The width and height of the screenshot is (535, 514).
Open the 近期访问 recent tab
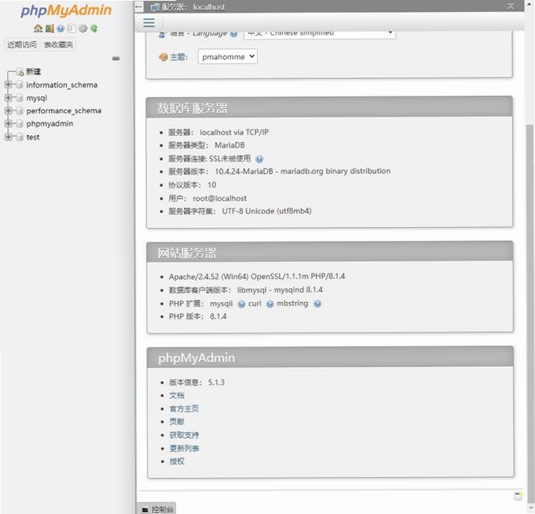pyautogui.click(x=22, y=45)
